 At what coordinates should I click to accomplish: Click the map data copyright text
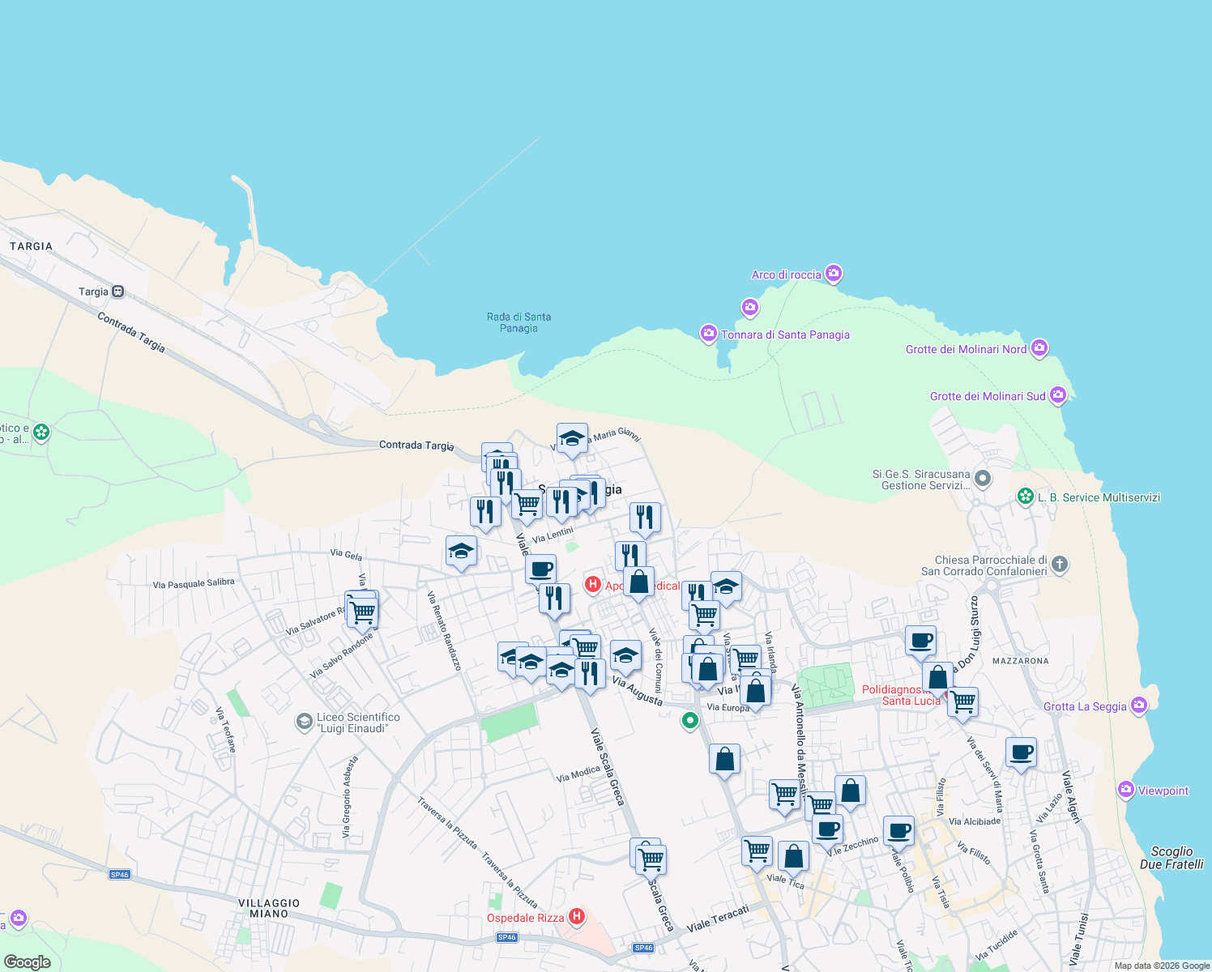1160,965
